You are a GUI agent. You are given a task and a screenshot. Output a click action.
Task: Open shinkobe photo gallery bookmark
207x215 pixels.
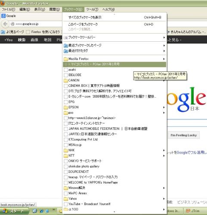[x=114, y=166]
